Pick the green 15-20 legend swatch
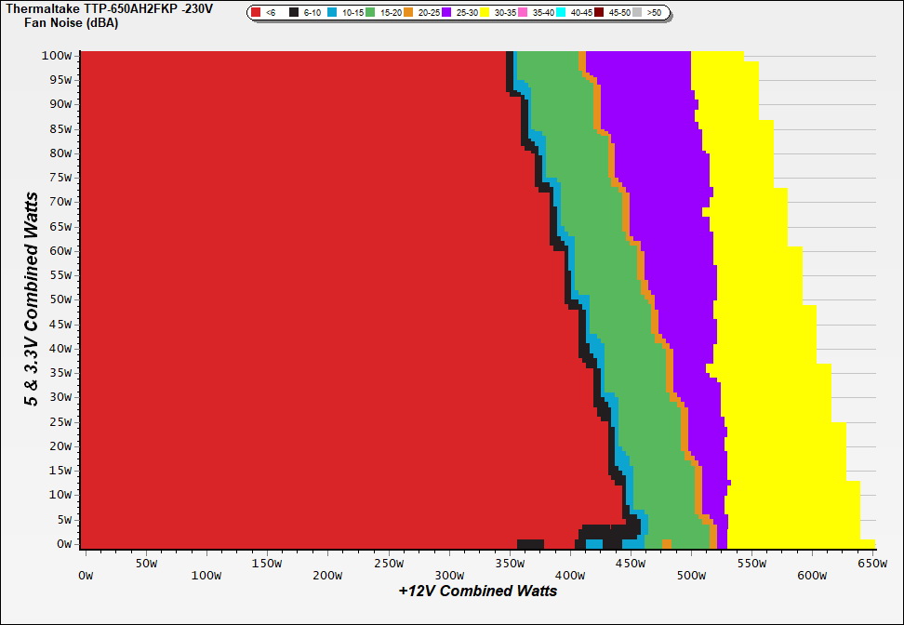904x625 pixels. tap(371, 13)
